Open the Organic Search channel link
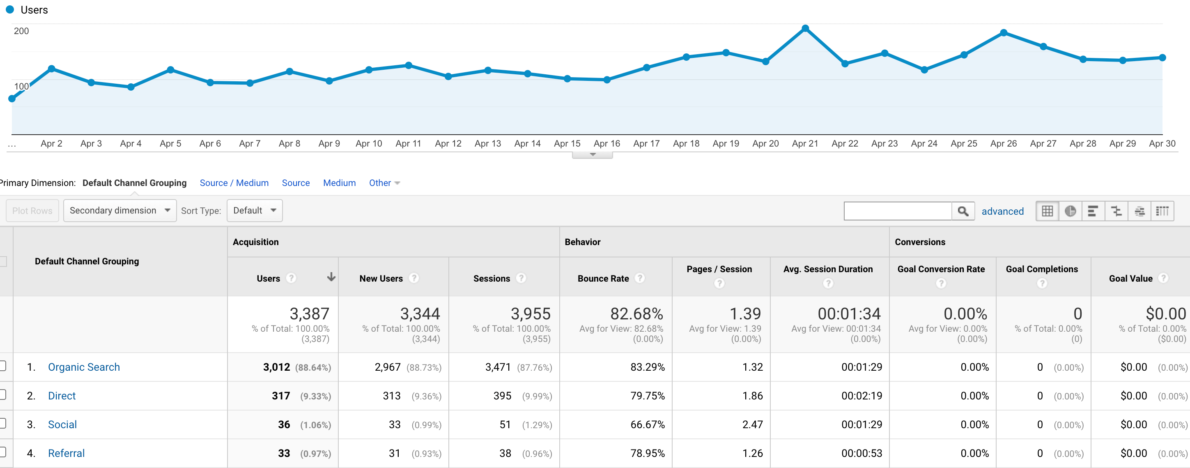Viewport: 1190px width, 468px height. 84,367
